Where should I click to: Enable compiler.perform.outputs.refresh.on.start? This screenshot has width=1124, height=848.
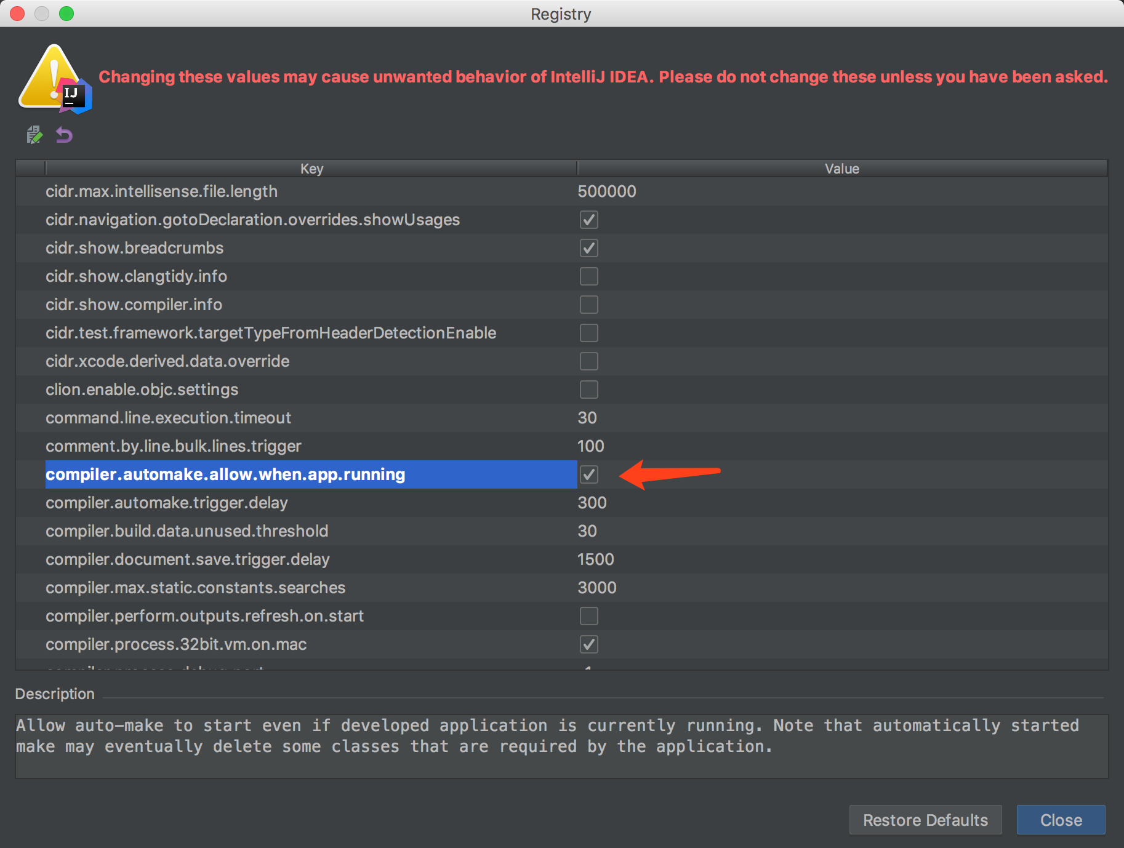(588, 616)
